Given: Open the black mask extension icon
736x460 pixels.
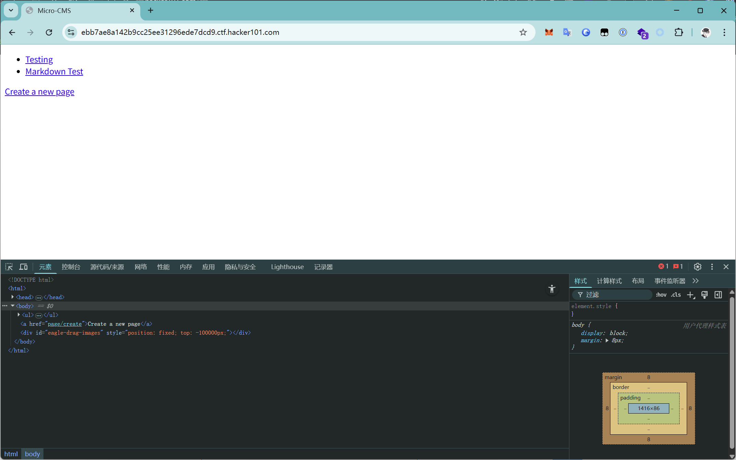Looking at the screenshot, I should (605, 32).
